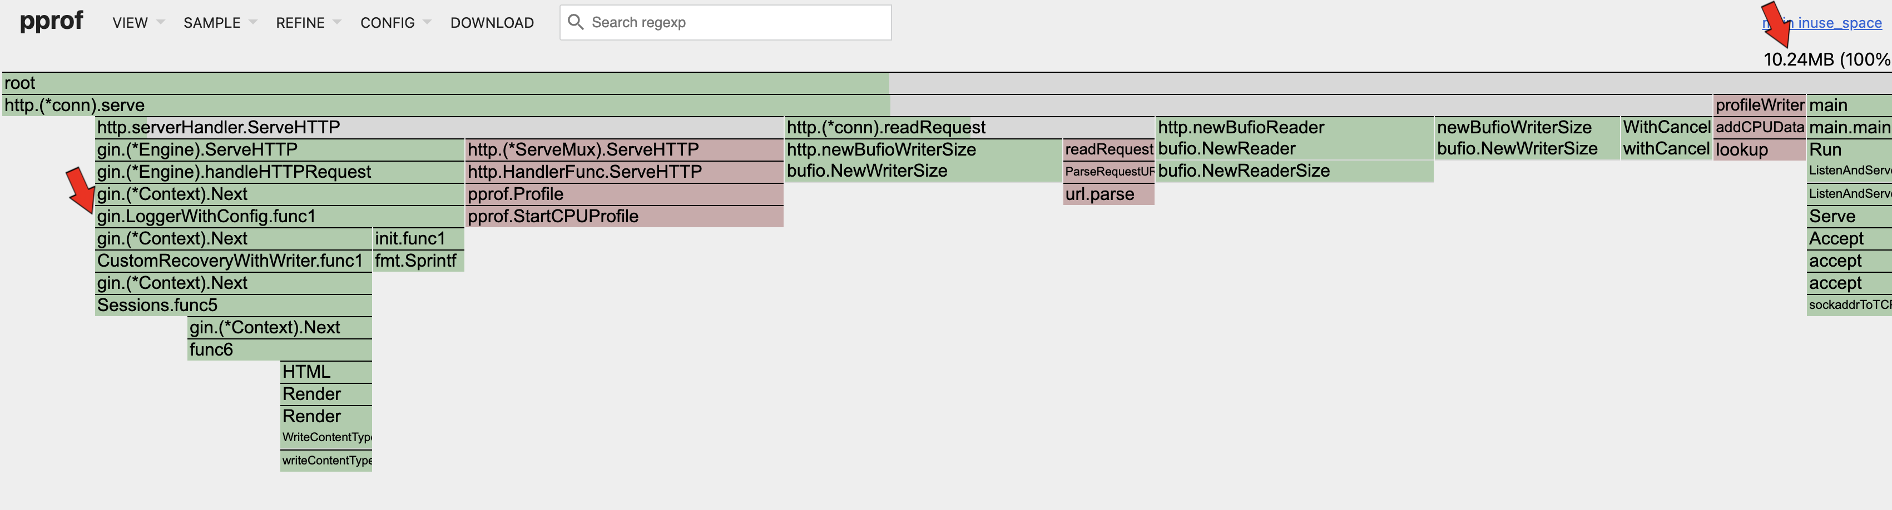Open the SAMPLE dropdown menu
The width and height of the screenshot is (1892, 510).
click(x=213, y=23)
